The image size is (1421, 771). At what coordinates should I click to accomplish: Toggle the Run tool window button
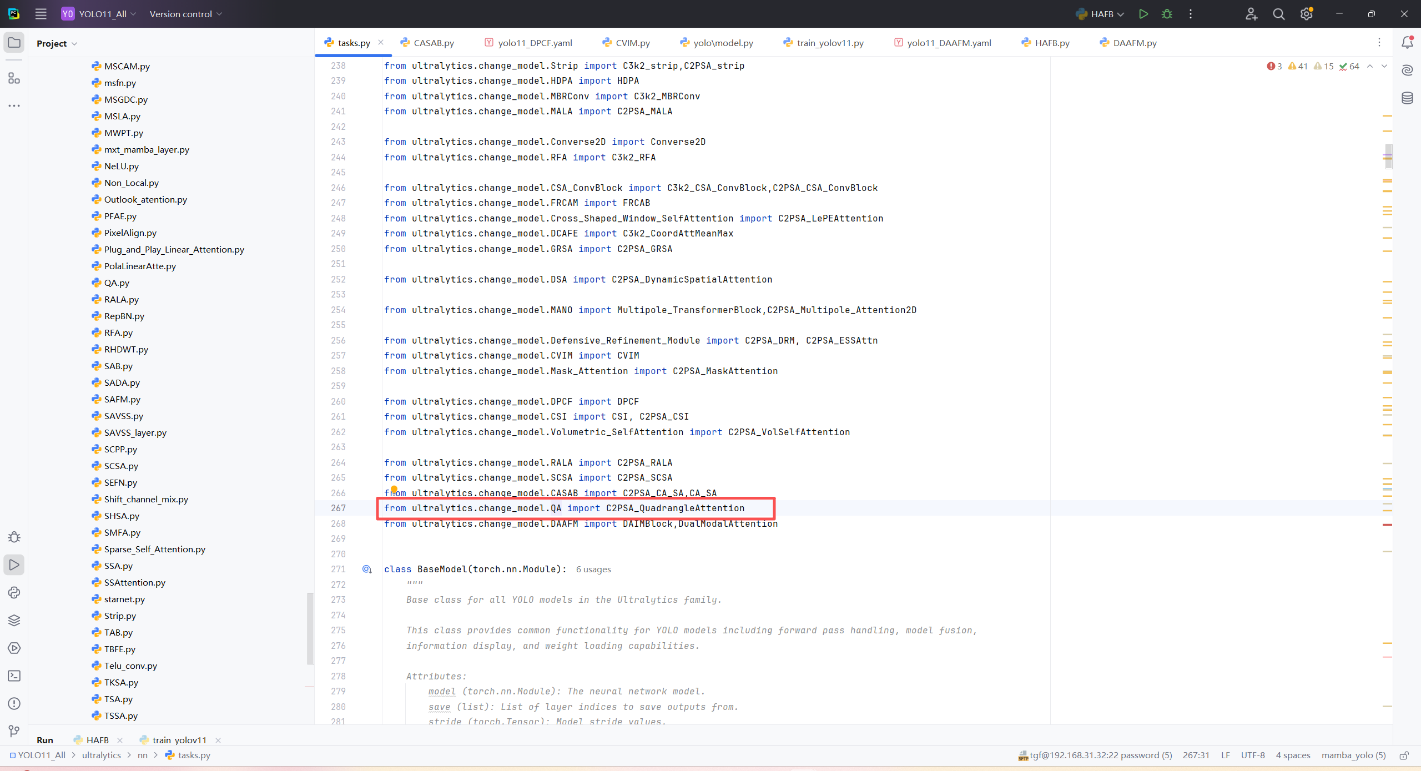(x=14, y=565)
